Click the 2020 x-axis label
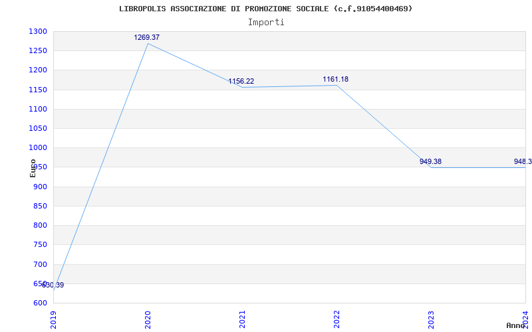 [x=148, y=320]
